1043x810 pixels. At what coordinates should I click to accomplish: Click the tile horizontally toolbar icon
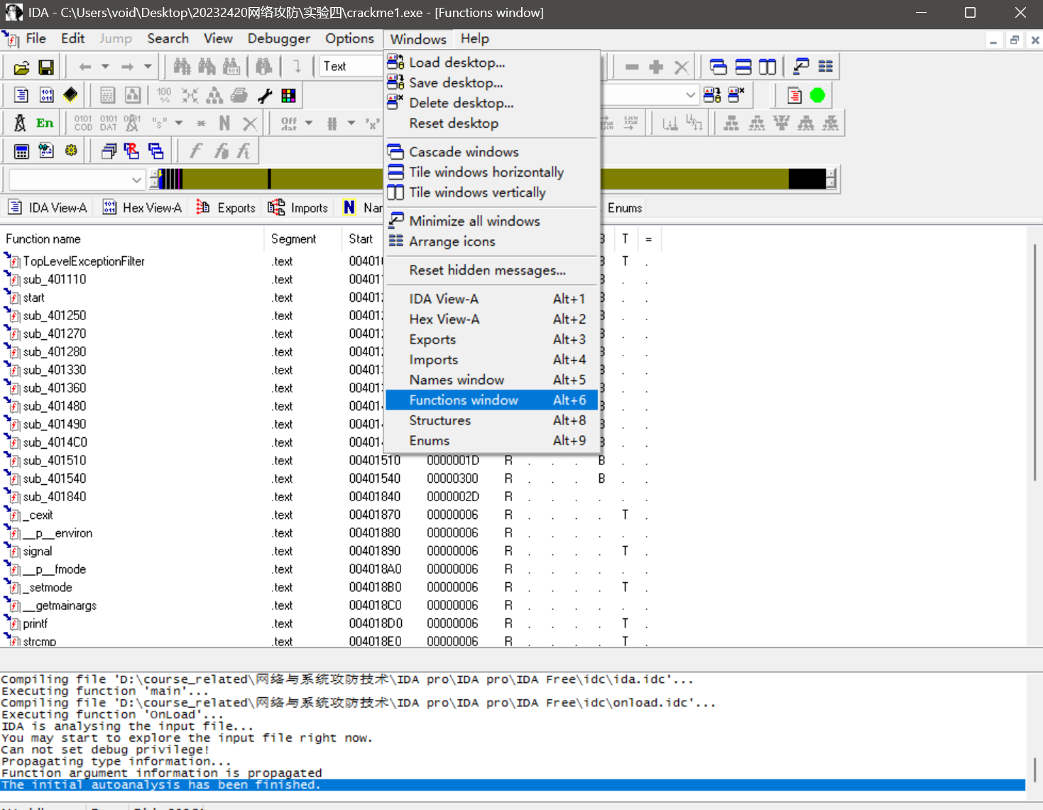point(743,67)
